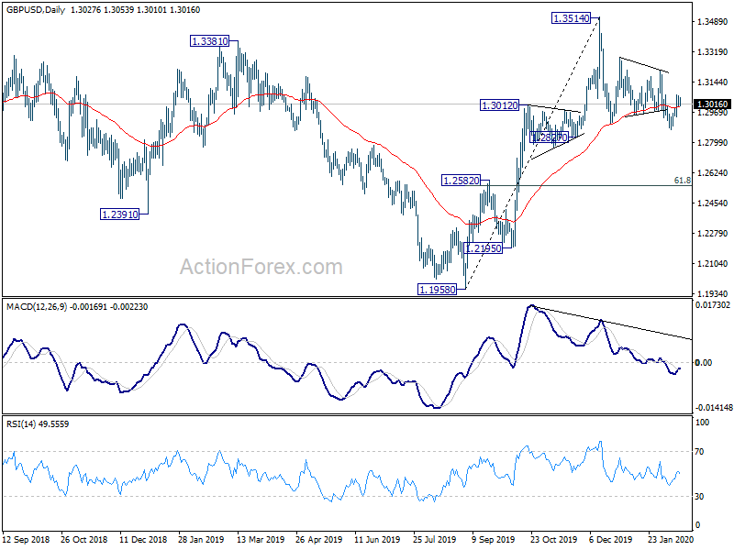The image size is (734, 550).
Task: Select the 1.21950 price label
Action: click(484, 248)
